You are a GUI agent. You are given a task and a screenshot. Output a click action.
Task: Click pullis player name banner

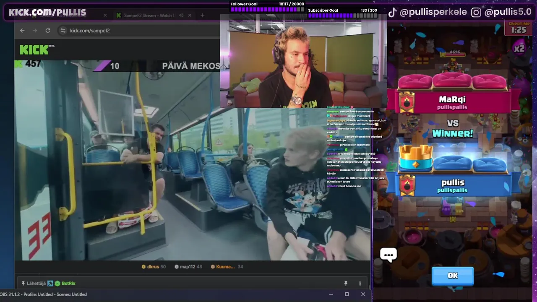[x=452, y=185]
